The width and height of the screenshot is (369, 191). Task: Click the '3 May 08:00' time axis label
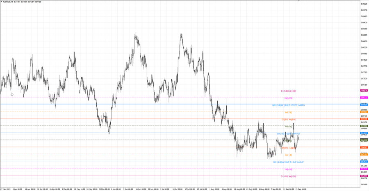pos(67,189)
